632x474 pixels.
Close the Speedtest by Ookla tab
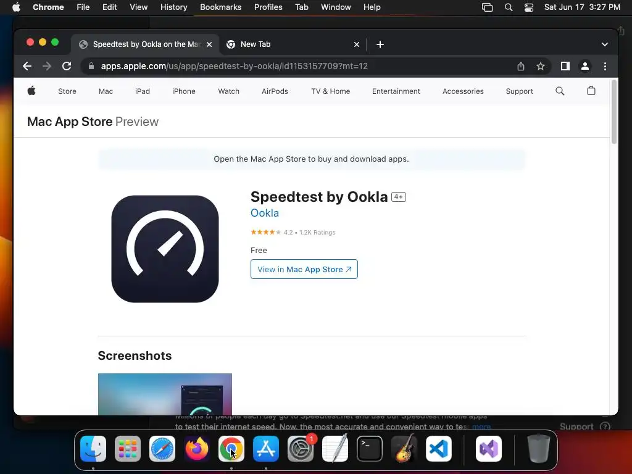point(209,44)
